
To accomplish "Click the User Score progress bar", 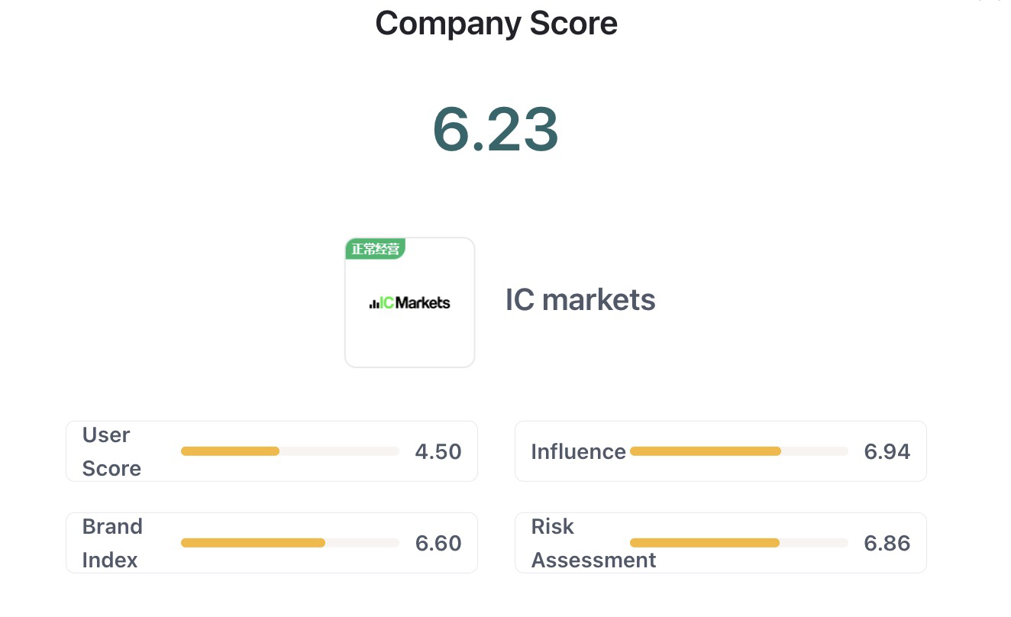I will pyautogui.click(x=290, y=451).
